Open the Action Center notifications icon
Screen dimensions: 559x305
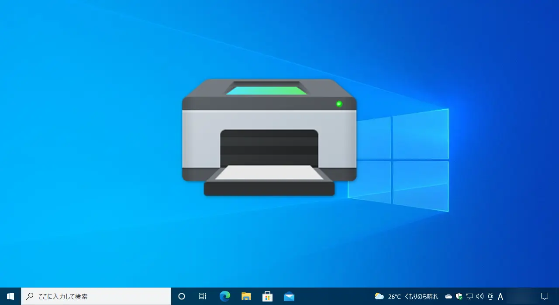pyautogui.click(x=545, y=296)
